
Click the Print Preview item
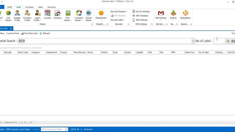118,16
